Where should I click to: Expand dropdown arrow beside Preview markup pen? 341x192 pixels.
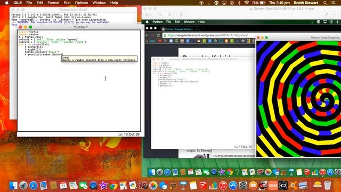point(333,14)
